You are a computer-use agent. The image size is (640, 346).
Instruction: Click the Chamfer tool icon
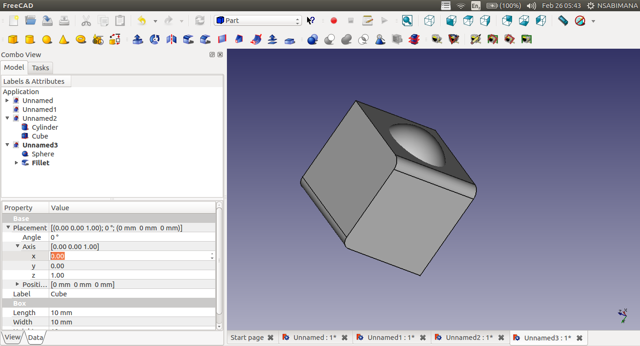pyautogui.click(x=205, y=39)
